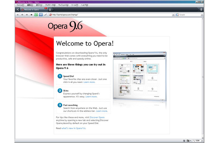Go back one page

[22, 15]
